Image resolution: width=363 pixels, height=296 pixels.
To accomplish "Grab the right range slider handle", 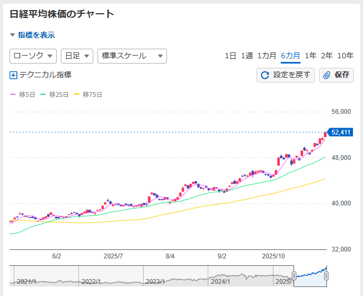I will click(x=326, y=275).
